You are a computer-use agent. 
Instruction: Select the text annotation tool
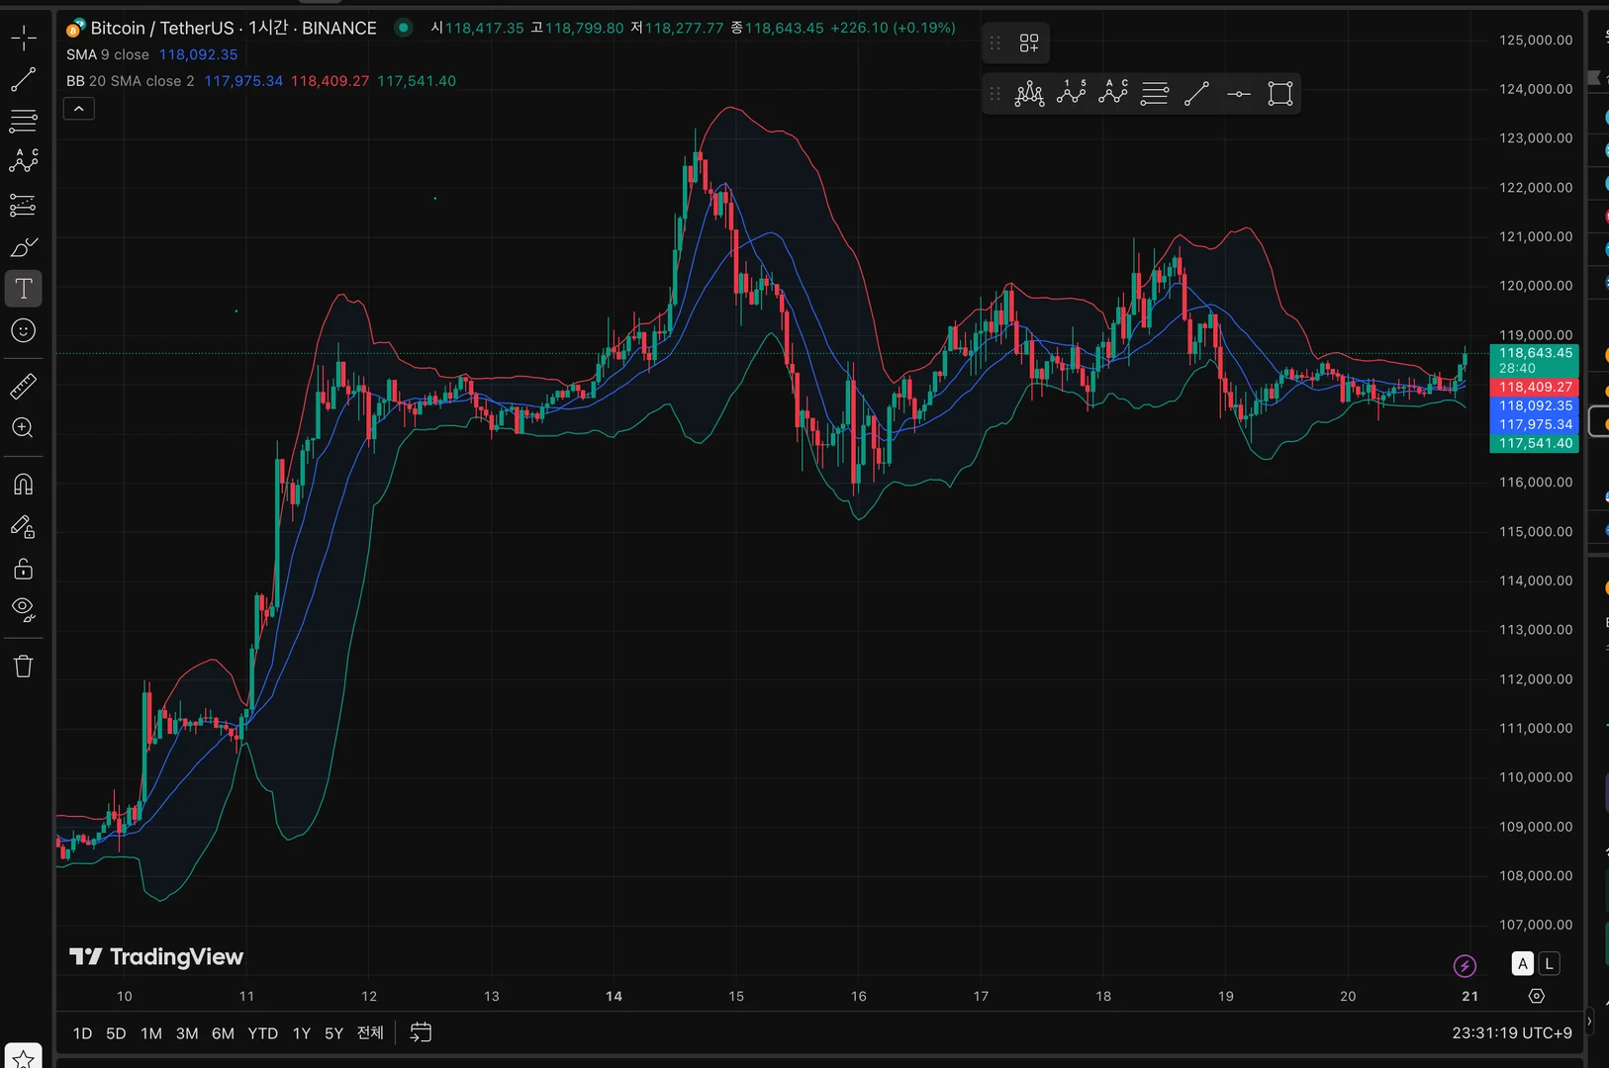point(24,289)
